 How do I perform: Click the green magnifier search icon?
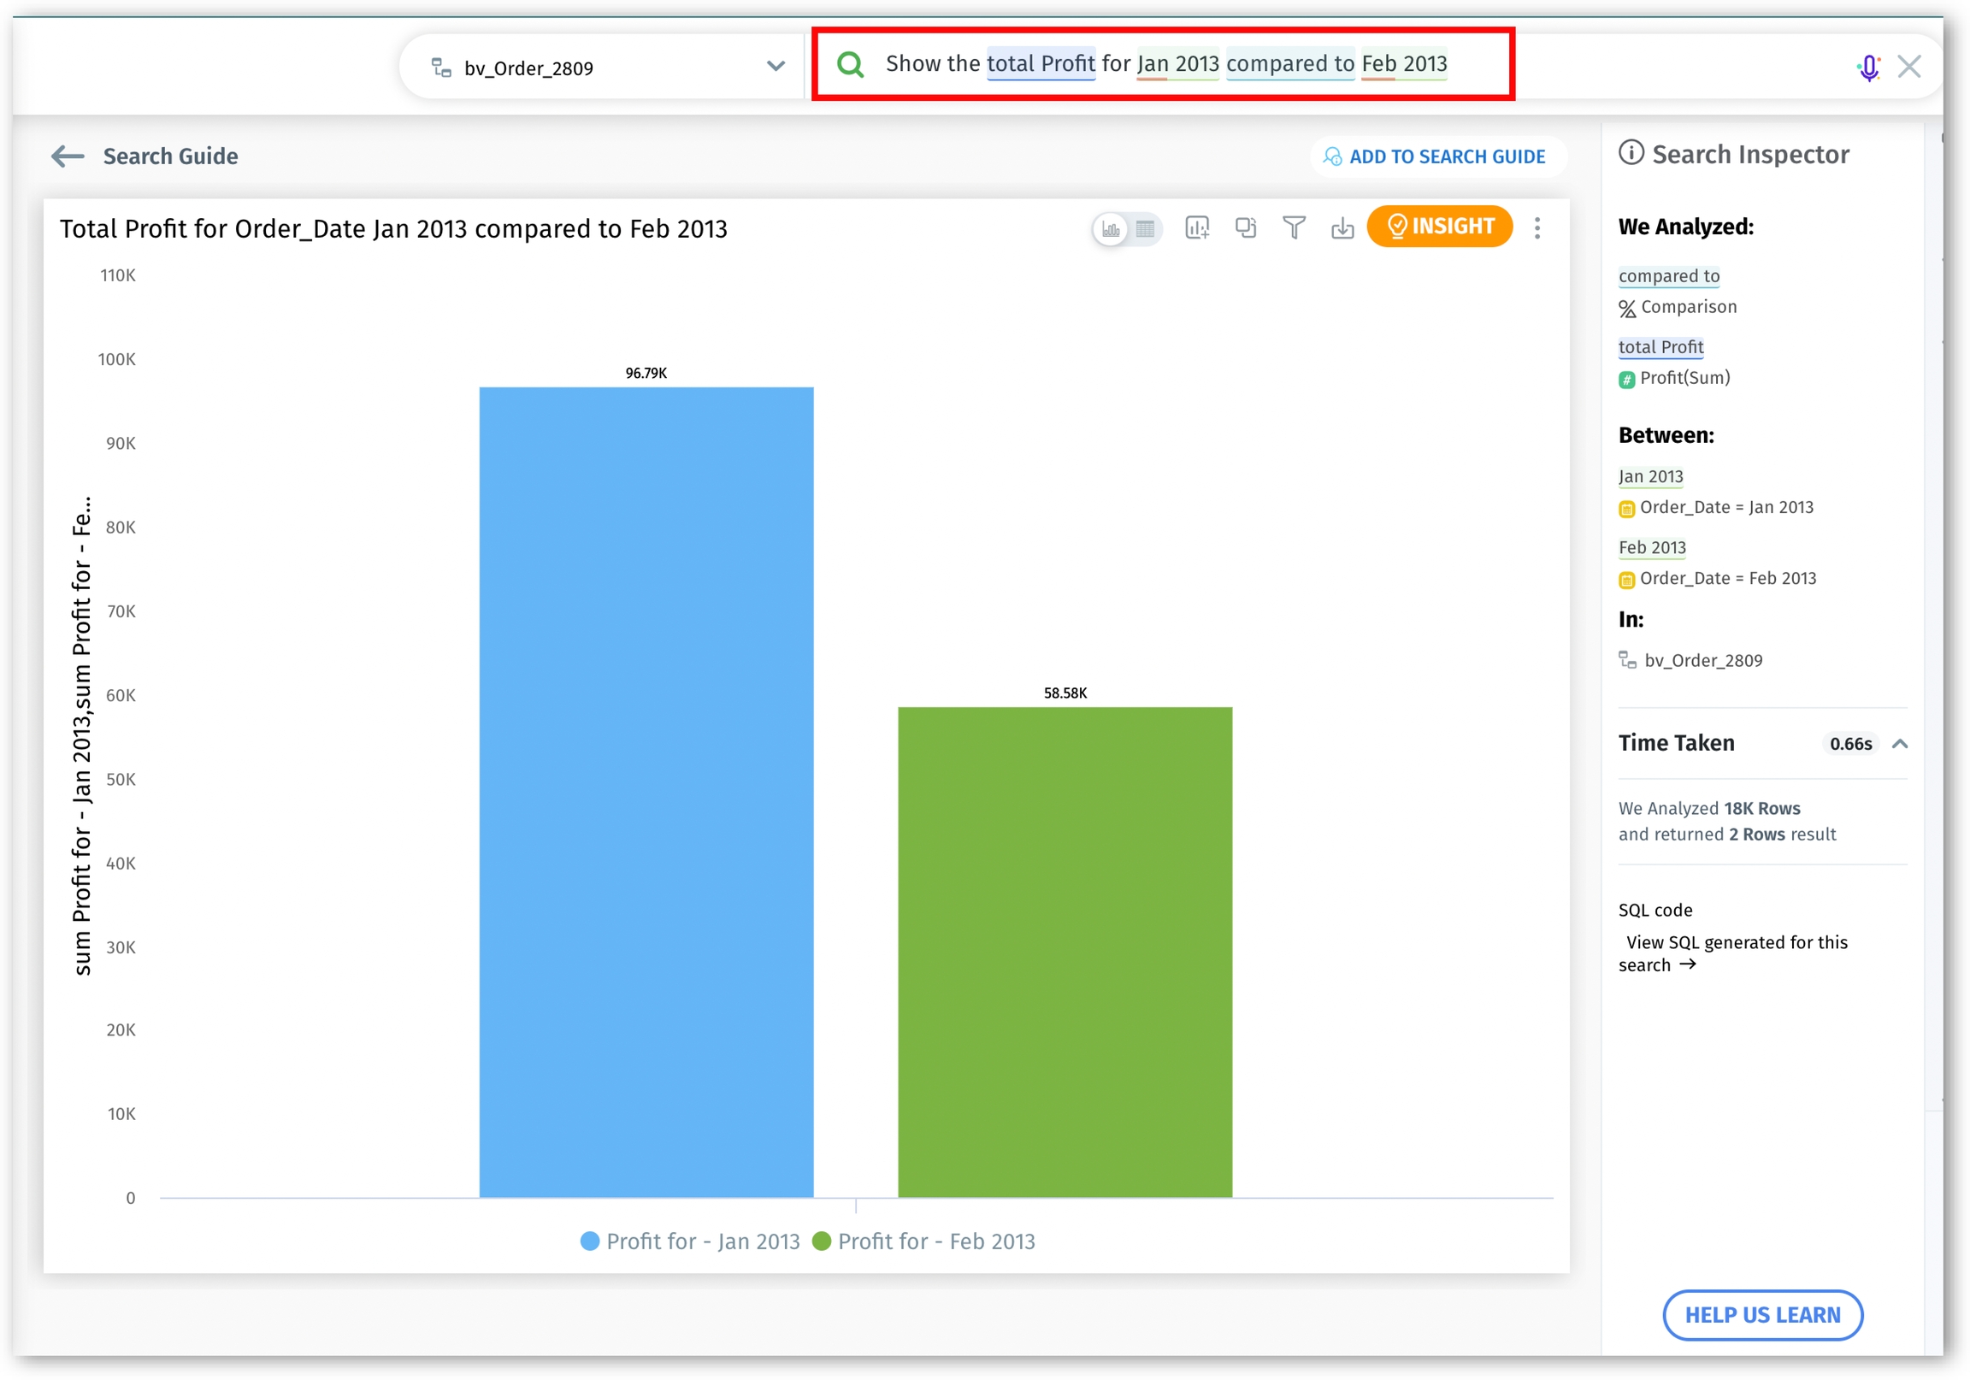[x=850, y=64]
